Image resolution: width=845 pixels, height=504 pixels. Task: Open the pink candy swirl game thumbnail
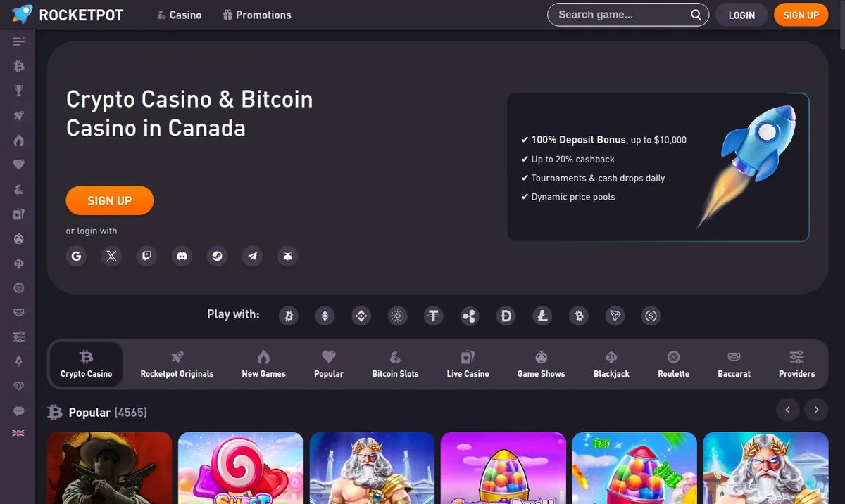(x=241, y=468)
